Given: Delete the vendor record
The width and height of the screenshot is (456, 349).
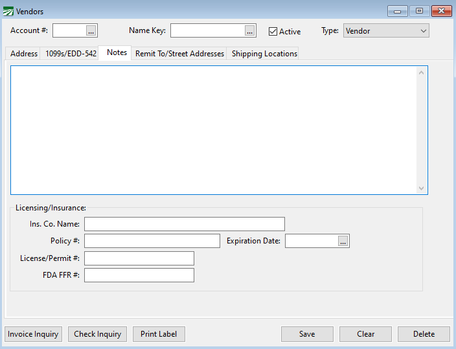Looking at the screenshot, I should [424, 334].
